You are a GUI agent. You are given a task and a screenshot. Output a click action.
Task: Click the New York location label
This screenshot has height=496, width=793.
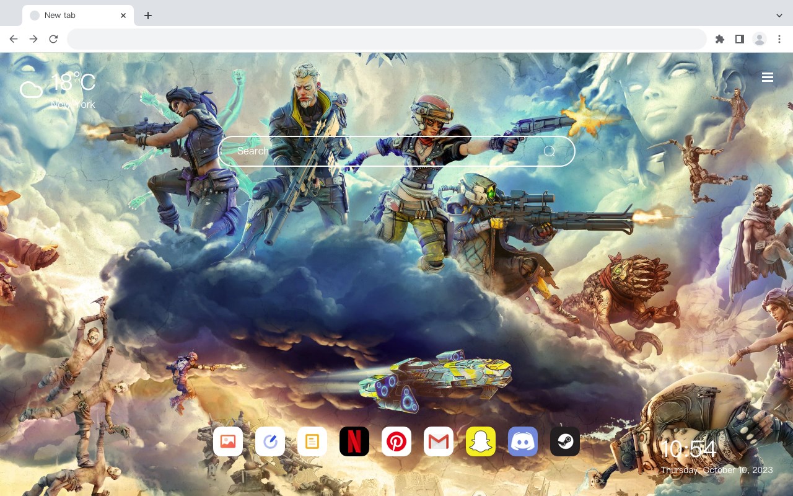click(x=73, y=104)
